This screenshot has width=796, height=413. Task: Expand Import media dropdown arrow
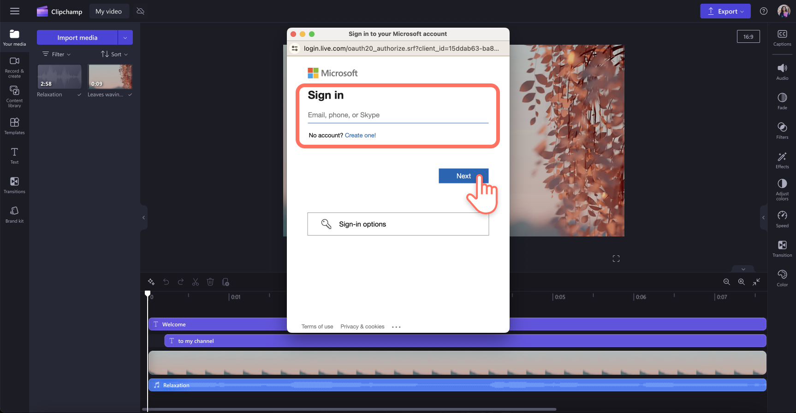coord(125,37)
